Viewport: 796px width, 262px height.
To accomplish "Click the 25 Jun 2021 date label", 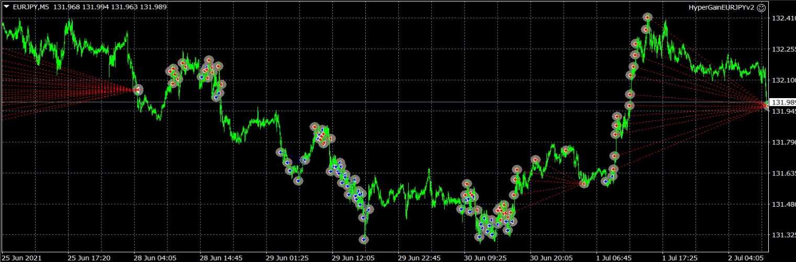I will [21, 258].
